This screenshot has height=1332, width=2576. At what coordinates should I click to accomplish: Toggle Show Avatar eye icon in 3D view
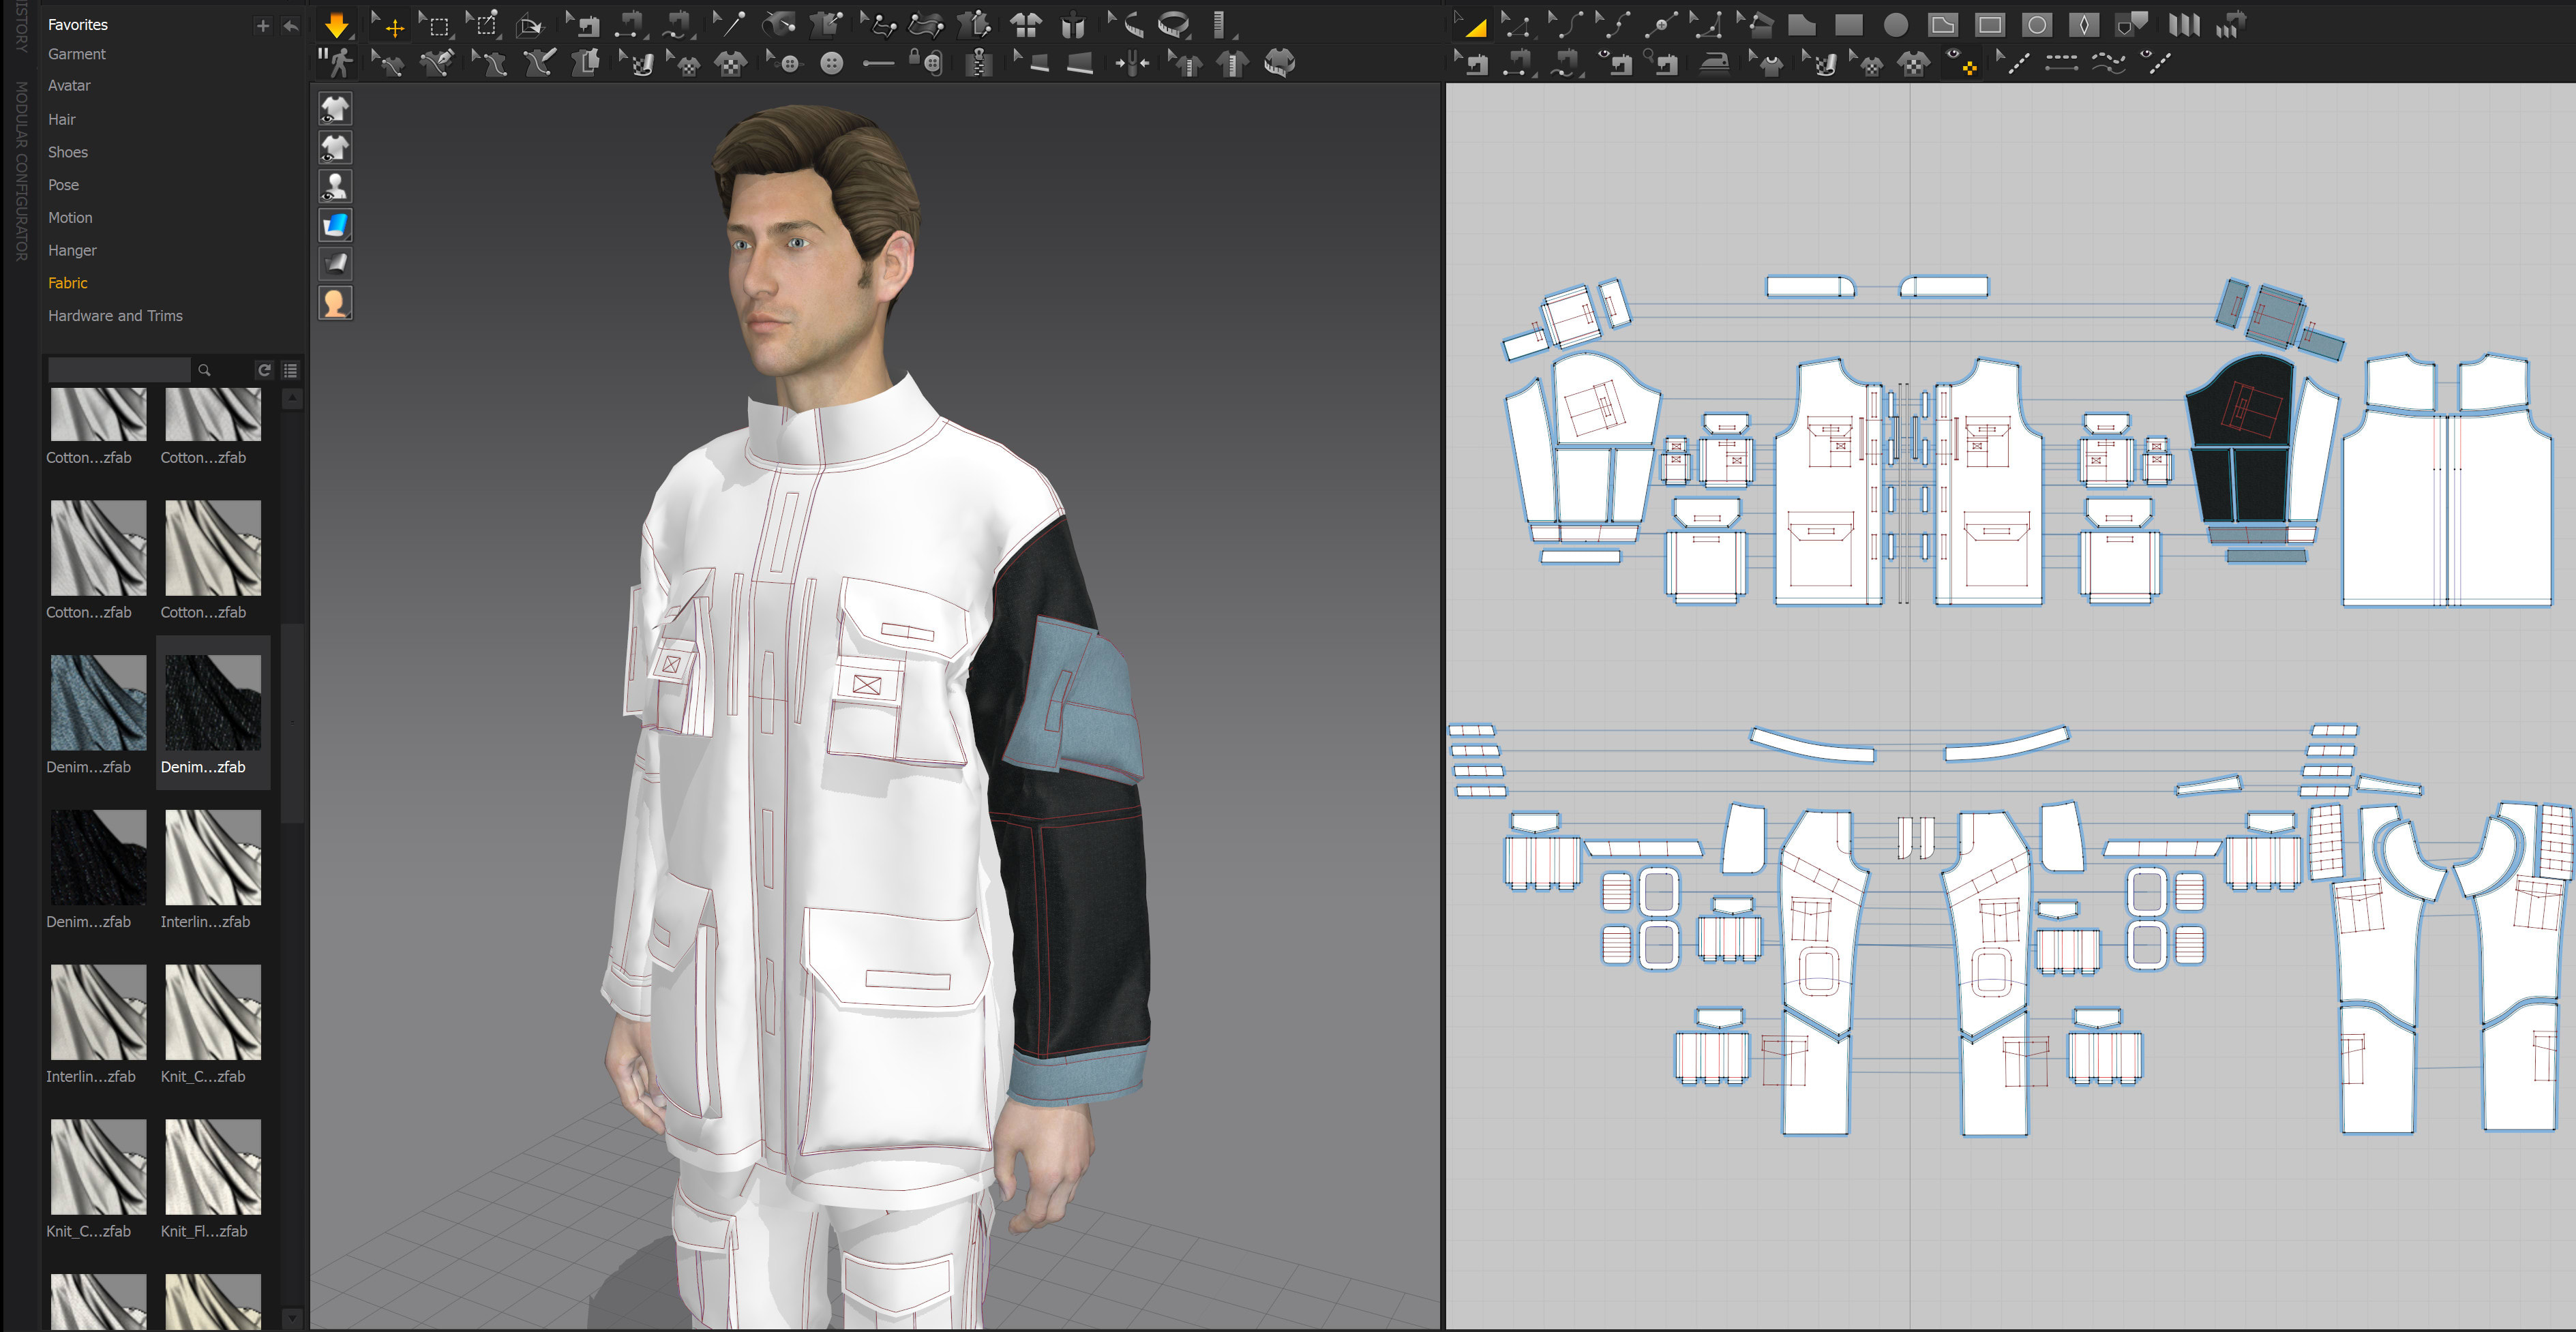pyautogui.click(x=335, y=186)
